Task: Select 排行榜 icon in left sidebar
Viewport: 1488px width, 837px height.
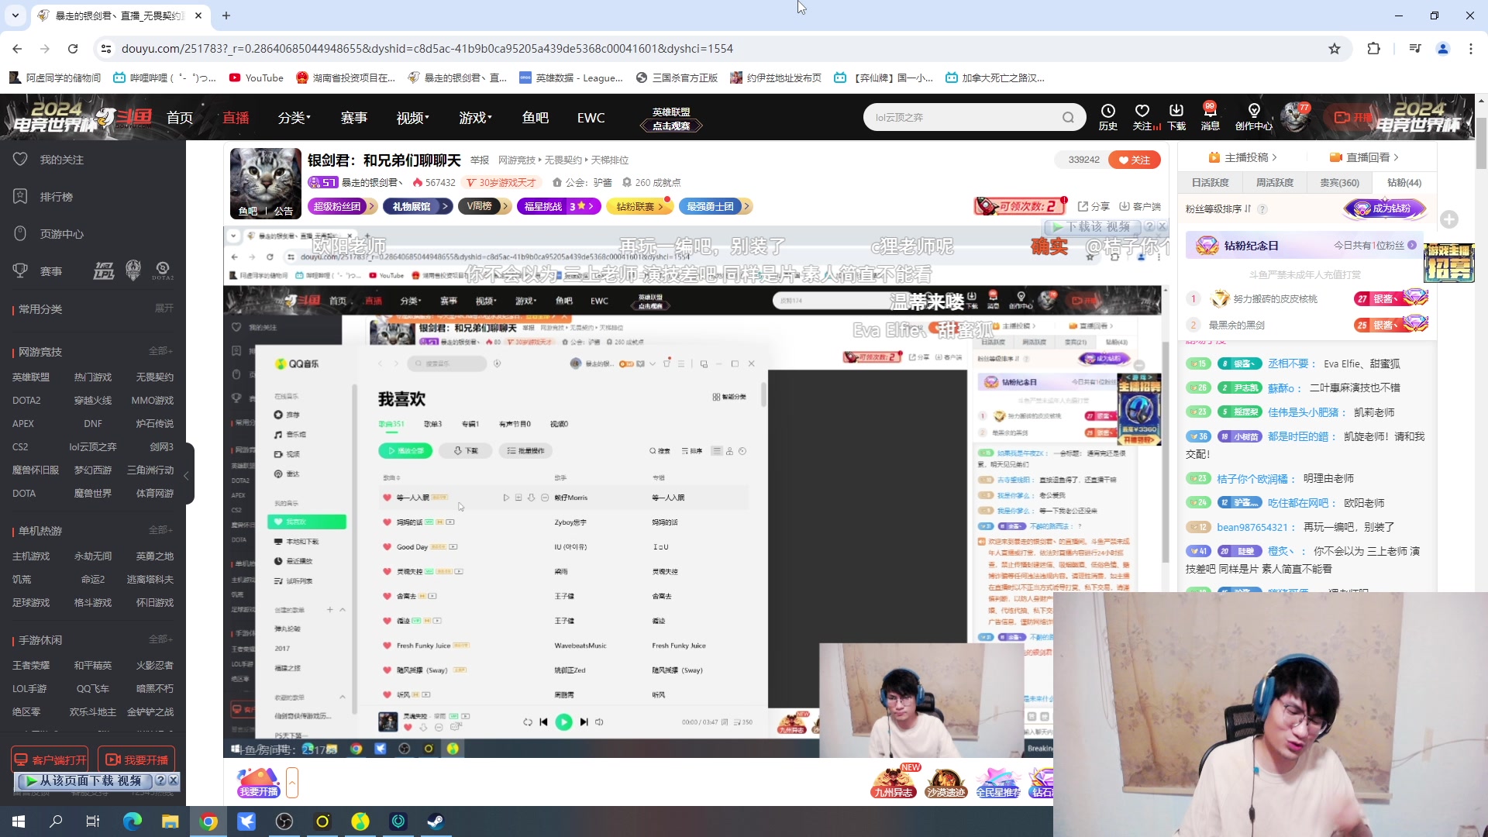Action: point(21,196)
